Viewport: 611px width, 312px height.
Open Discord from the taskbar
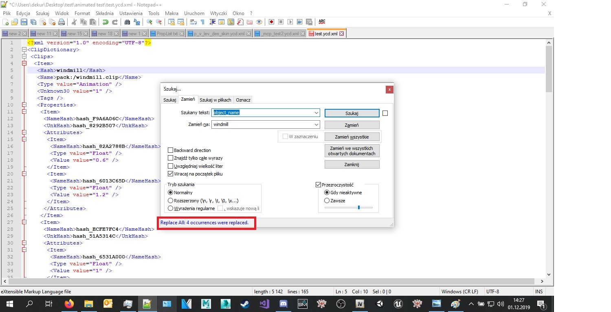pyautogui.click(x=283, y=303)
